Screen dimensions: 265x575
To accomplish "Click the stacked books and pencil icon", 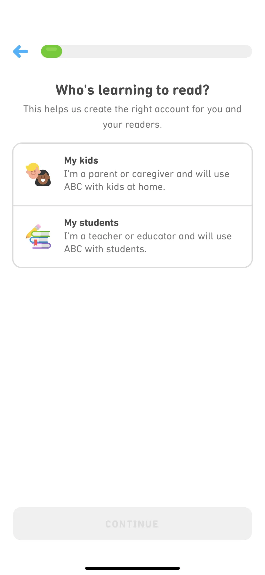I will tap(38, 236).
